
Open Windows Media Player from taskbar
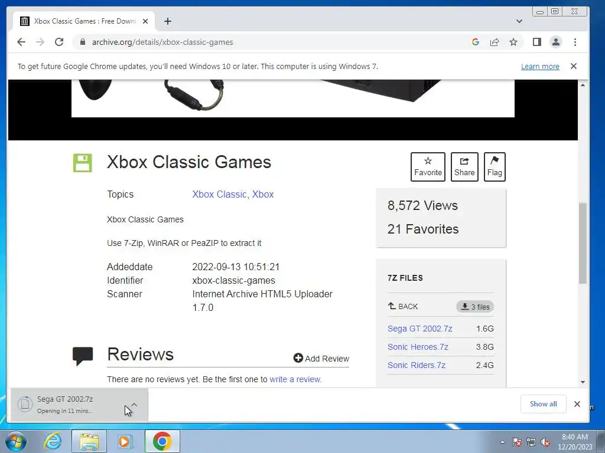click(125, 441)
